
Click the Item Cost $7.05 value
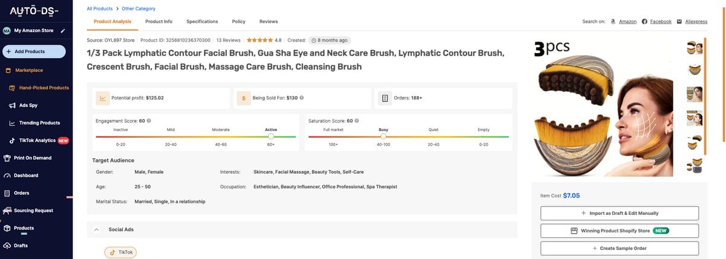[571, 196]
